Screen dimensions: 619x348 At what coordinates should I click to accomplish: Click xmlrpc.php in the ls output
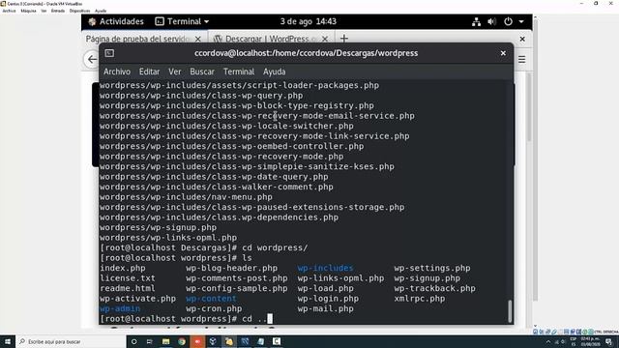click(419, 299)
